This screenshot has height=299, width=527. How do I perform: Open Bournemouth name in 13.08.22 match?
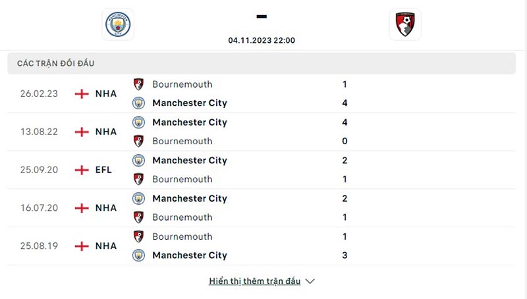[182, 141]
